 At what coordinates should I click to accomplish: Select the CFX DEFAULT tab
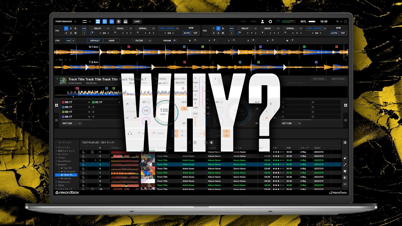tap(95, 40)
